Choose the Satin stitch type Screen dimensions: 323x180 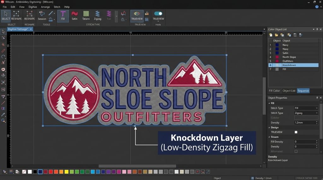74,16
